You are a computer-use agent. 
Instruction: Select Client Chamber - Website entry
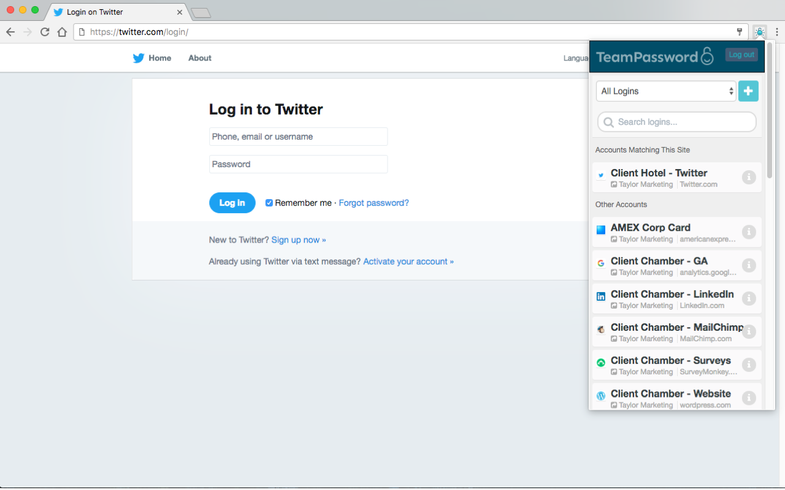[677, 397]
